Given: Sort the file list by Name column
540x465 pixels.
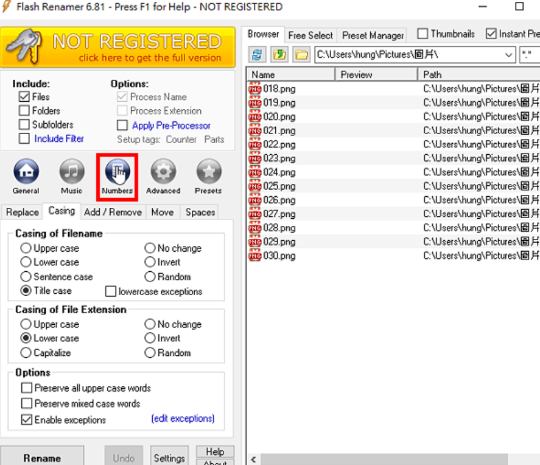Looking at the screenshot, I should 291,74.
